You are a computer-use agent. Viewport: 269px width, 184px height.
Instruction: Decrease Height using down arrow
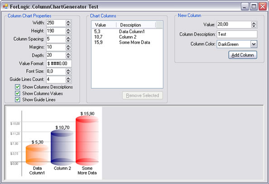click(x=68, y=33)
